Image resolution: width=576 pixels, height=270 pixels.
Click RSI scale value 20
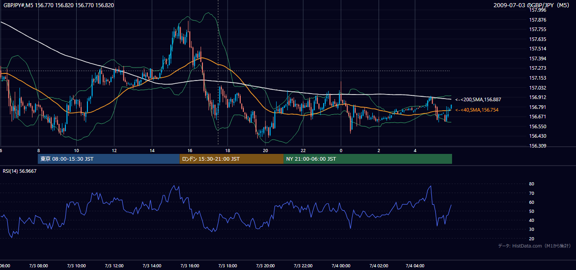click(531, 238)
